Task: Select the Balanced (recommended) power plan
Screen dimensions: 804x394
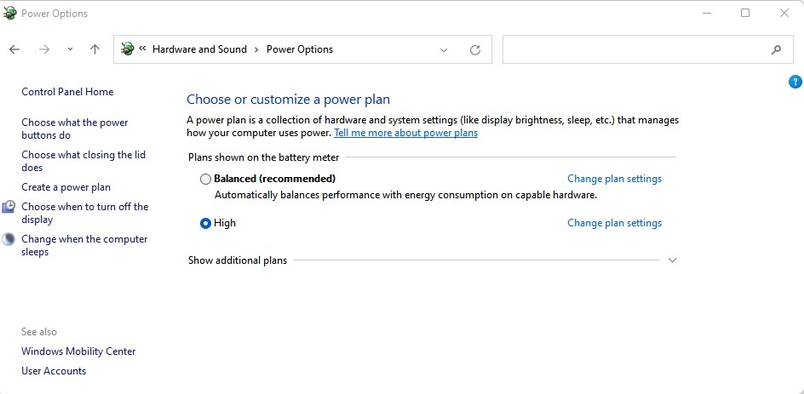Action: [205, 180]
